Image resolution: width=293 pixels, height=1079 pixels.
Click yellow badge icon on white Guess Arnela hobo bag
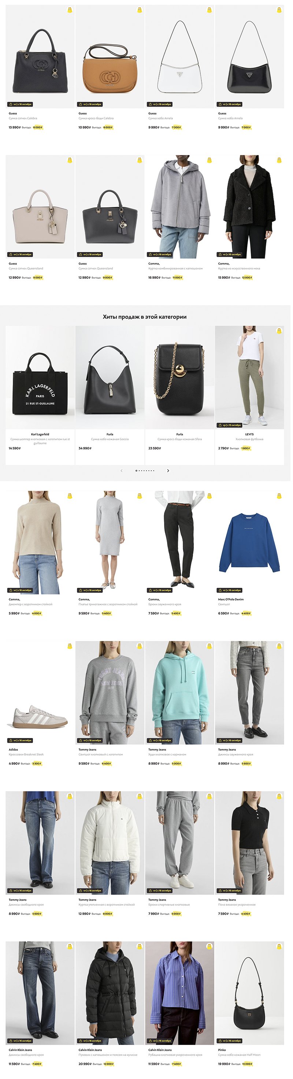(x=209, y=10)
